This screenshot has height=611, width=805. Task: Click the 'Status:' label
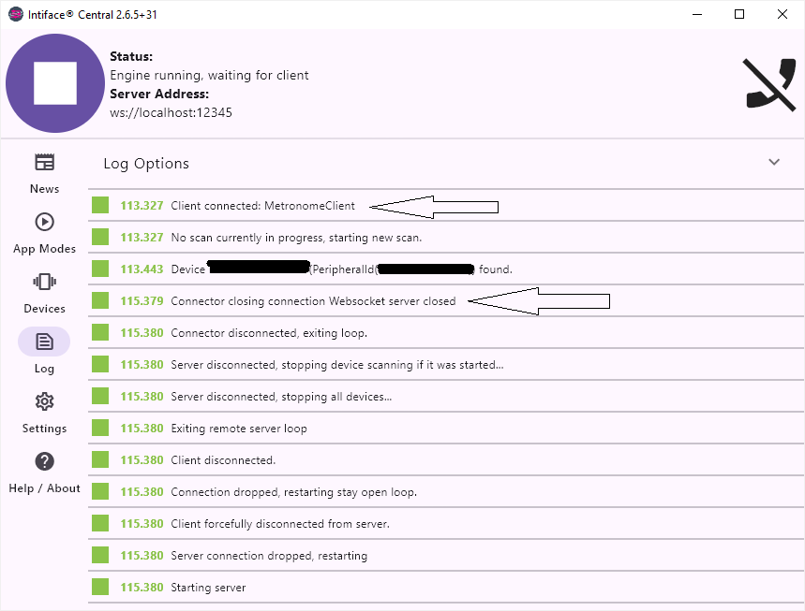[131, 56]
